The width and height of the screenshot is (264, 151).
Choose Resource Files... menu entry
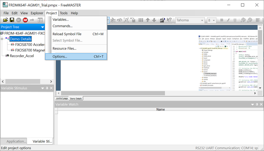pyautogui.click(x=76, y=49)
